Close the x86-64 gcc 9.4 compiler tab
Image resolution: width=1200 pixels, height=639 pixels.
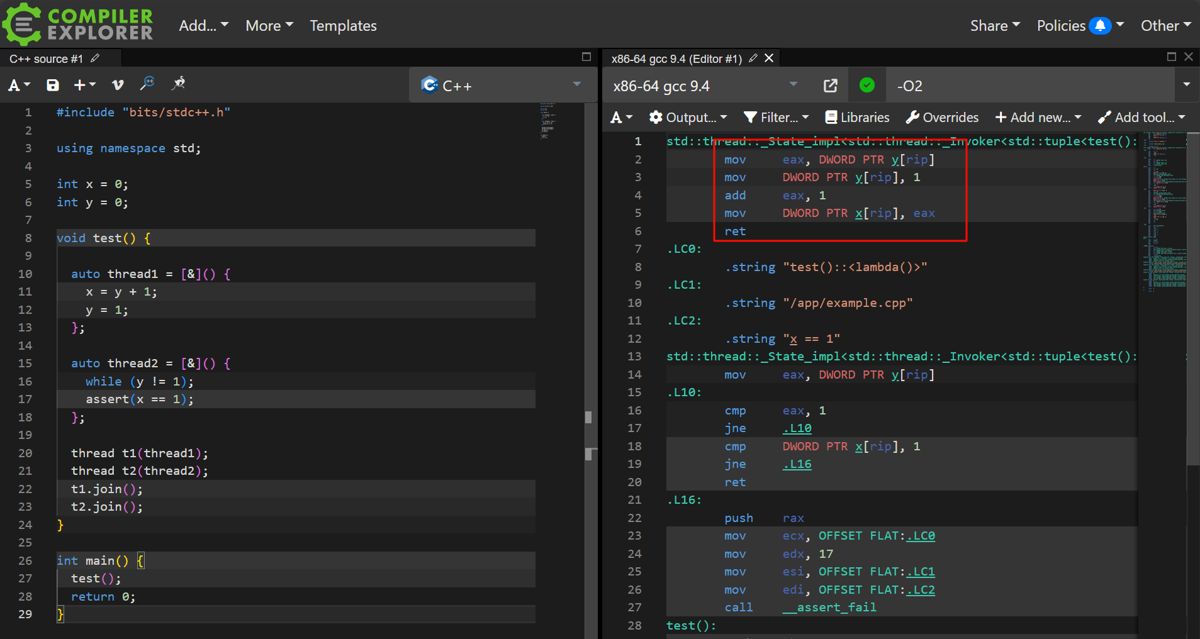coord(769,58)
